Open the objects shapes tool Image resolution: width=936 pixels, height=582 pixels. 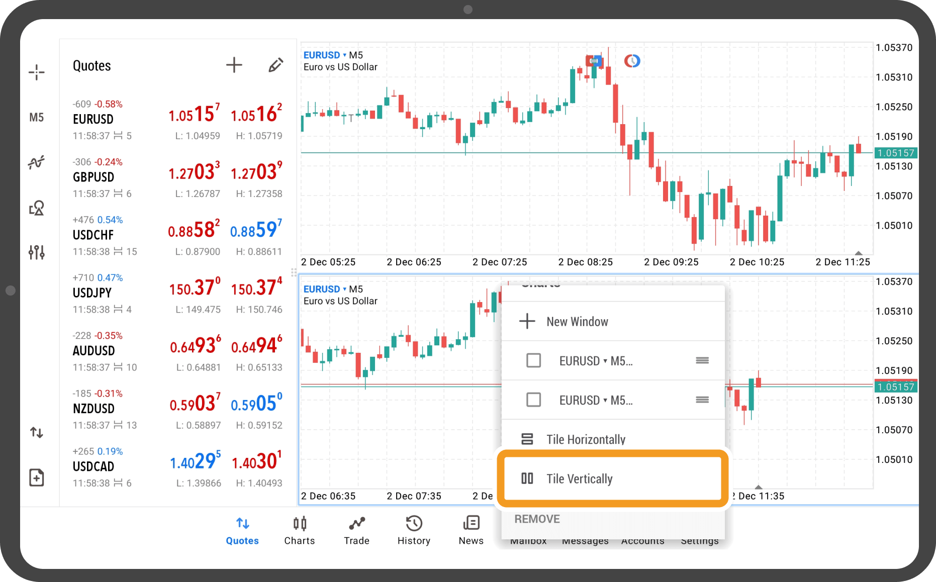[x=36, y=208]
